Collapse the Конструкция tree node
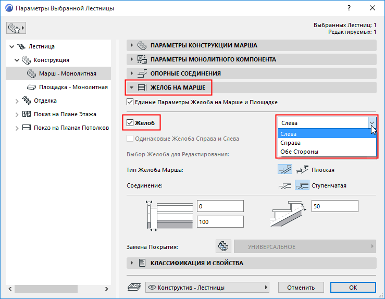385x299 pixels. (17, 60)
